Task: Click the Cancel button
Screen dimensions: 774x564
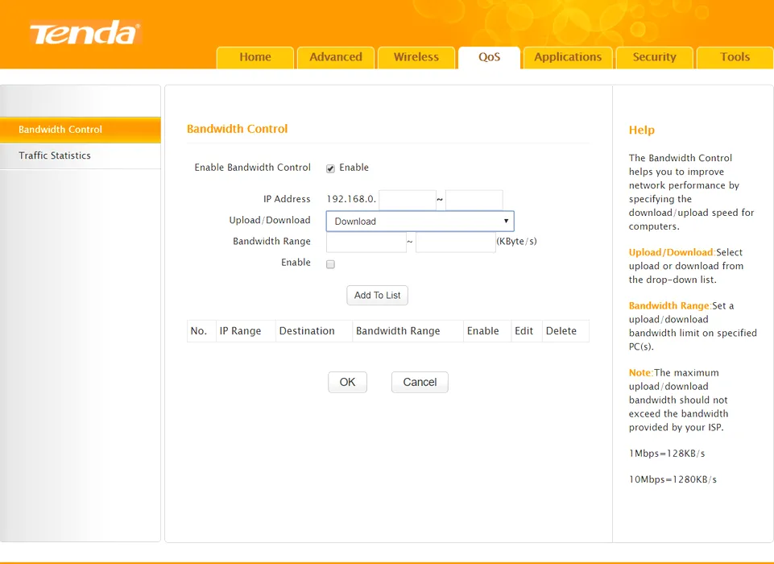Action: coord(420,382)
